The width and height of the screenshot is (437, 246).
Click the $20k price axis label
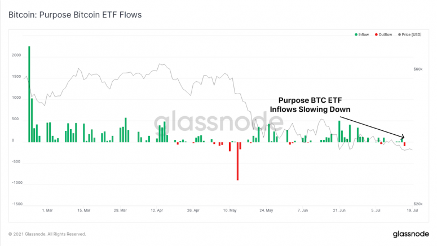(x=418, y=204)
